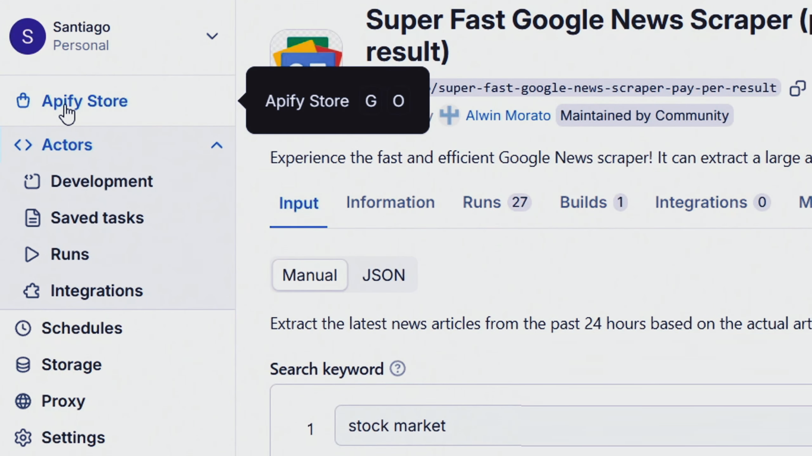Click the Saved tasks document icon
Screen dimensions: 812x456
coord(32,218)
